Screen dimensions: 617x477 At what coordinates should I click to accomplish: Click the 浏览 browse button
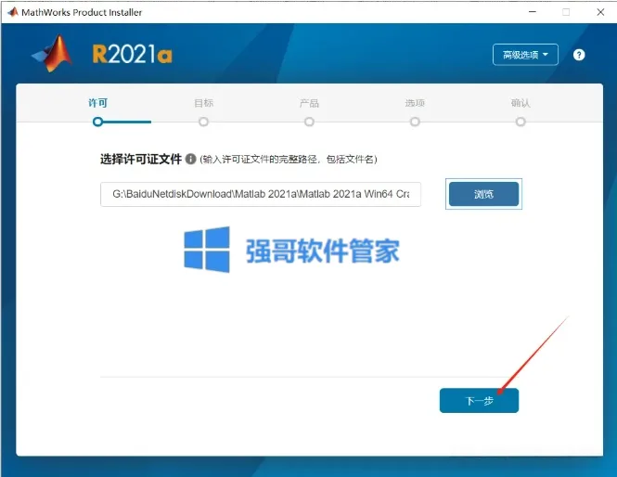[483, 194]
